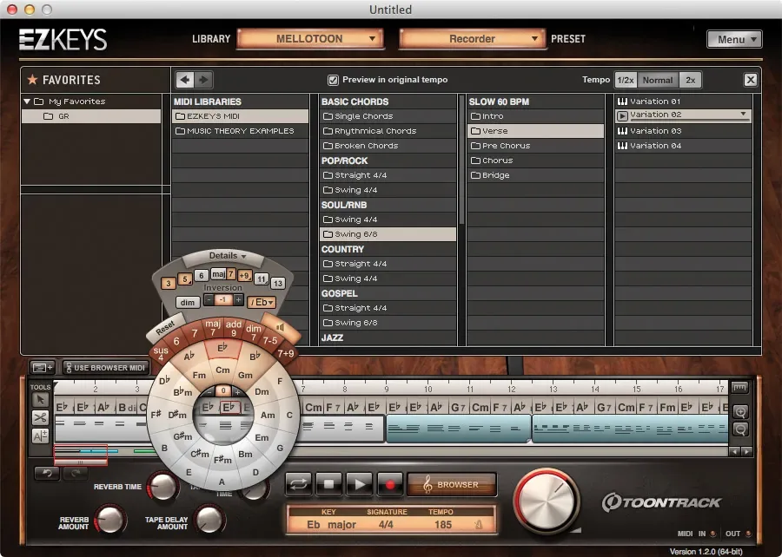Click the star icon beside FAVORITES
This screenshot has height=557, width=782.
point(32,79)
